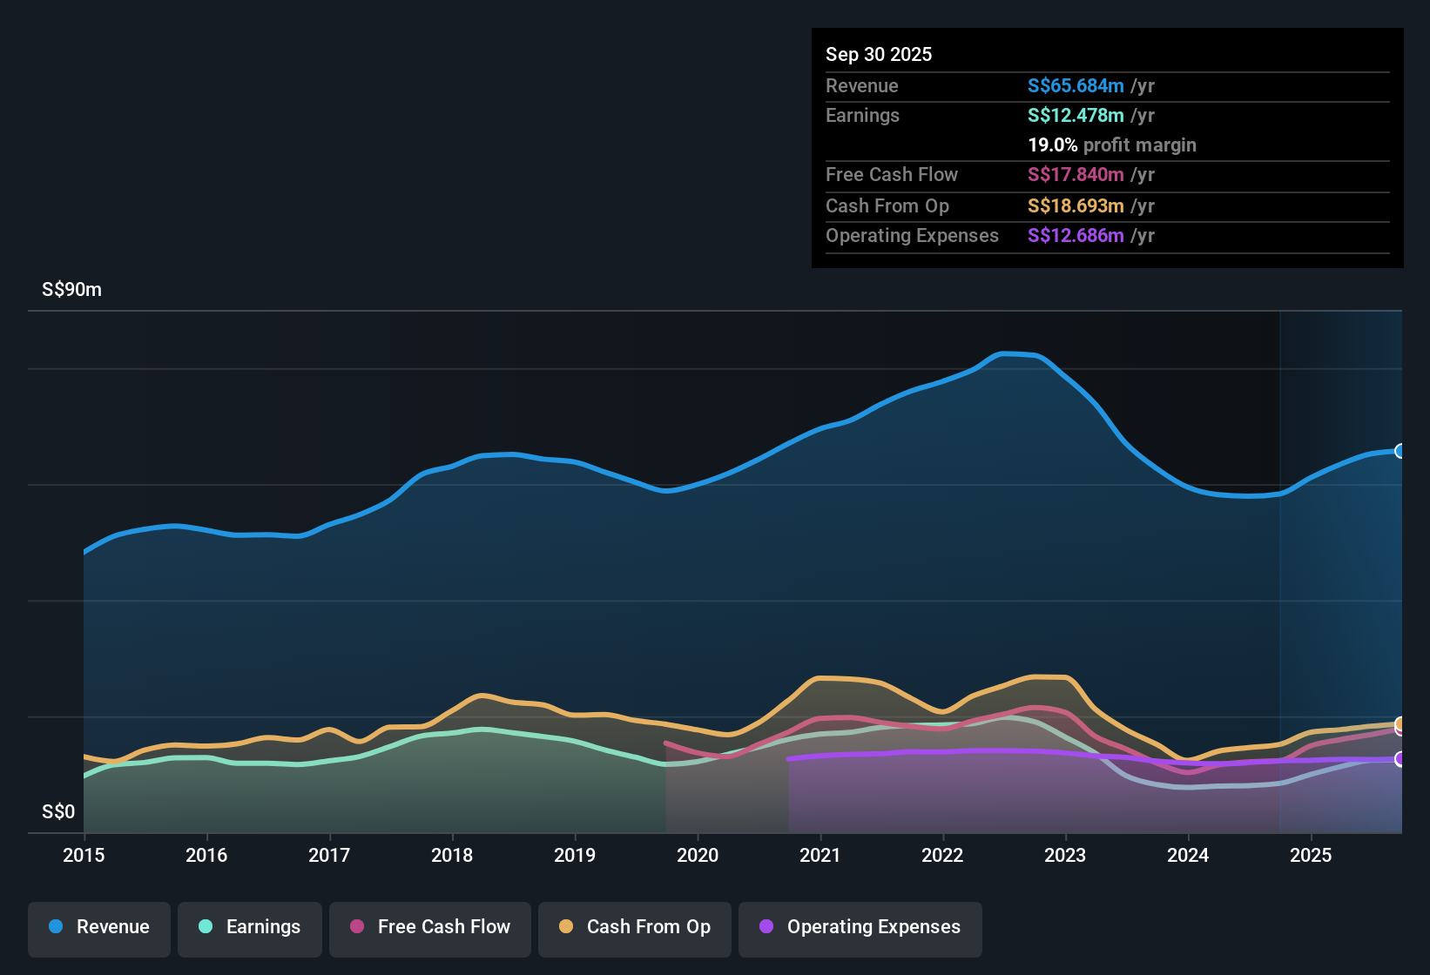The image size is (1430, 975).
Task: Click the orange Cash From Op legend dot
Action: pyautogui.click(x=565, y=928)
